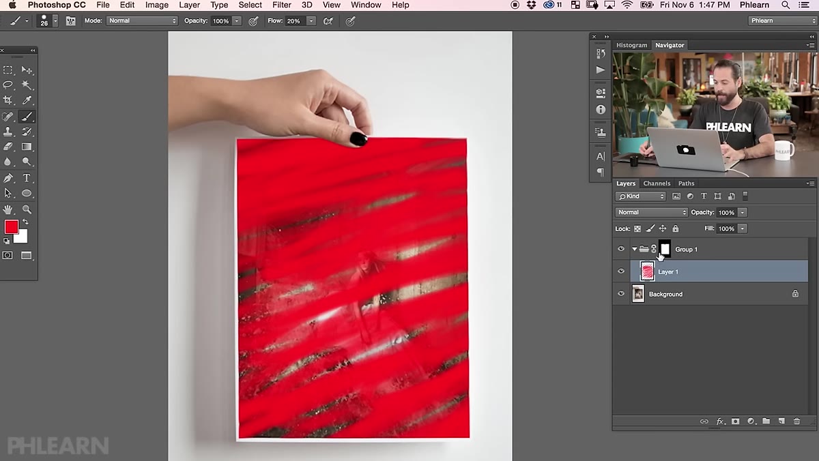Select the Move tool
This screenshot has height=461, width=819.
(x=27, y=70)
